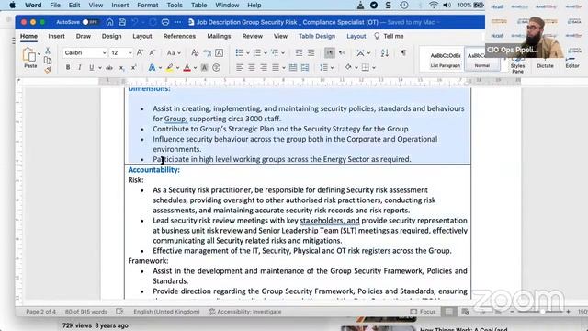Screen dimensions: 588x331
Task: Switch to the References tab
Action: [179, 36]
